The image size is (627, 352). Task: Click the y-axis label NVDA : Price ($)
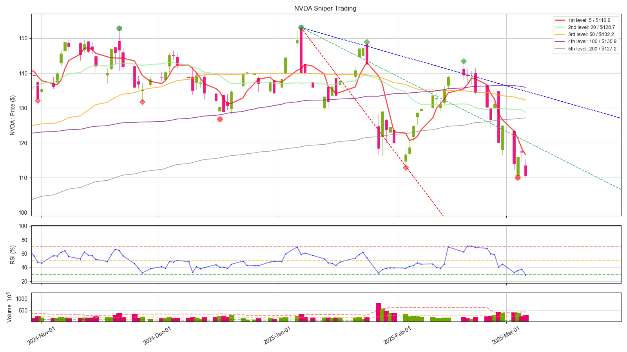tap(13, 115)
